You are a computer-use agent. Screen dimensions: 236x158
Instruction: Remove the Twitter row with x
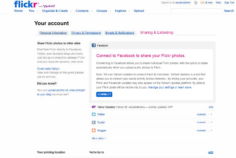211,114
